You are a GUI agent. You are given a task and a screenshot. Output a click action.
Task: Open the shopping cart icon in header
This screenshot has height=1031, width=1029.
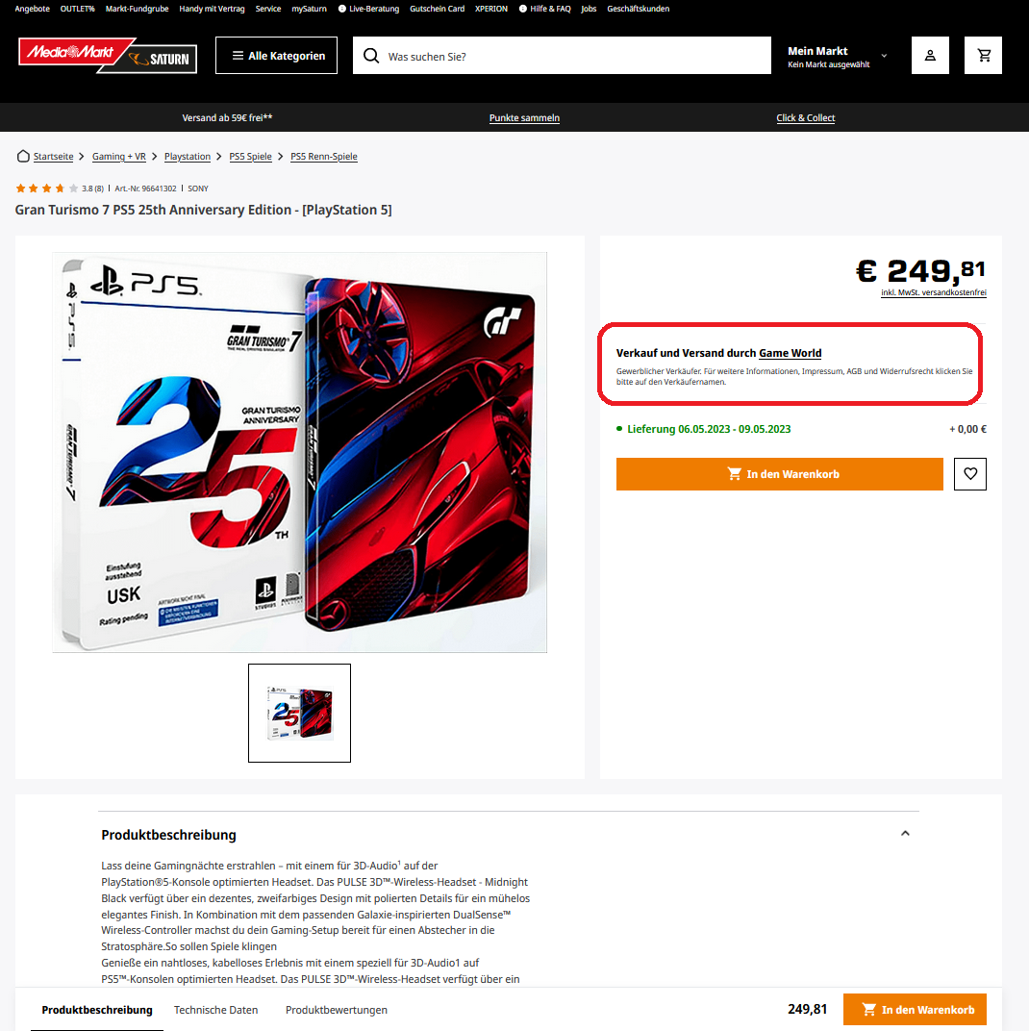[983, 55]
